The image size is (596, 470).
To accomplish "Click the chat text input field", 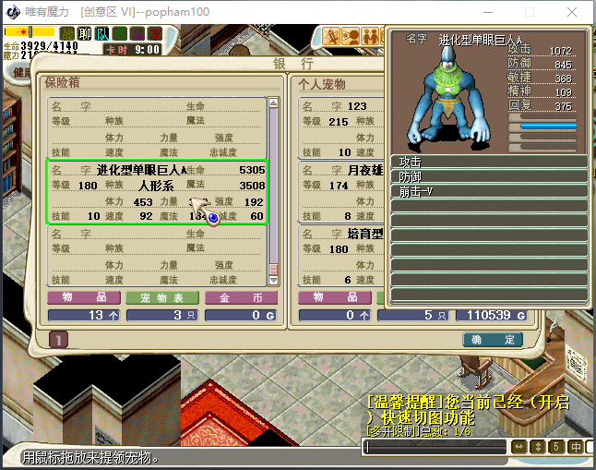I will point(434,447).
